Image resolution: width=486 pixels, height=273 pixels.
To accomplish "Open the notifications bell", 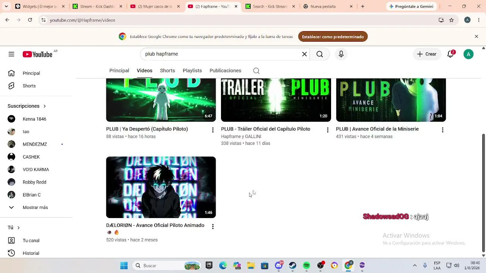I will point(451,54).
